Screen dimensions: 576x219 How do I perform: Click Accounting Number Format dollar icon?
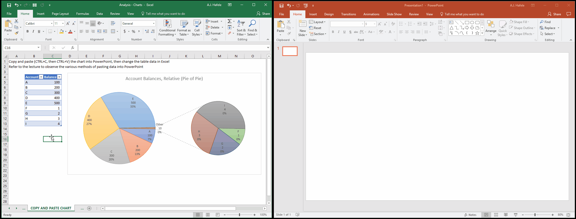coord(125,31)
